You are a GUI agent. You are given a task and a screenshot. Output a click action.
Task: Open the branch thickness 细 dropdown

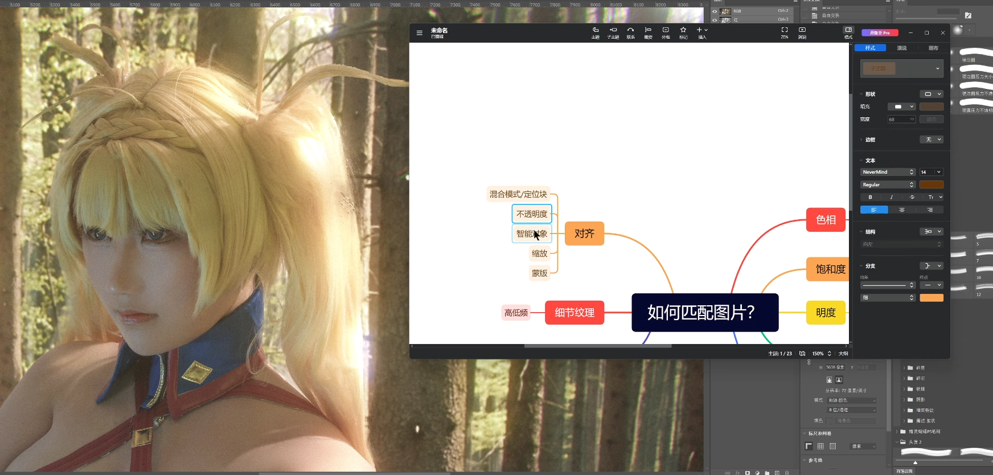888,297
